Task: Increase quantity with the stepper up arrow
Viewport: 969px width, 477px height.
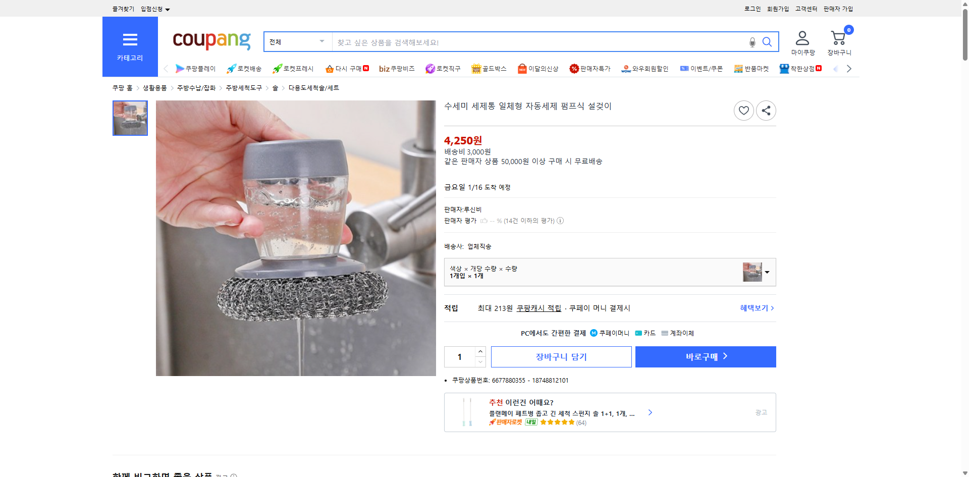Action: click(480, 352)
